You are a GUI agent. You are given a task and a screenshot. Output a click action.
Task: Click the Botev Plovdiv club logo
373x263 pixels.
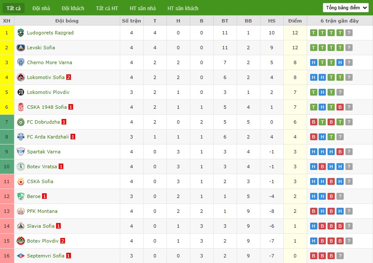pyautogui.click(x=20, y=241)
